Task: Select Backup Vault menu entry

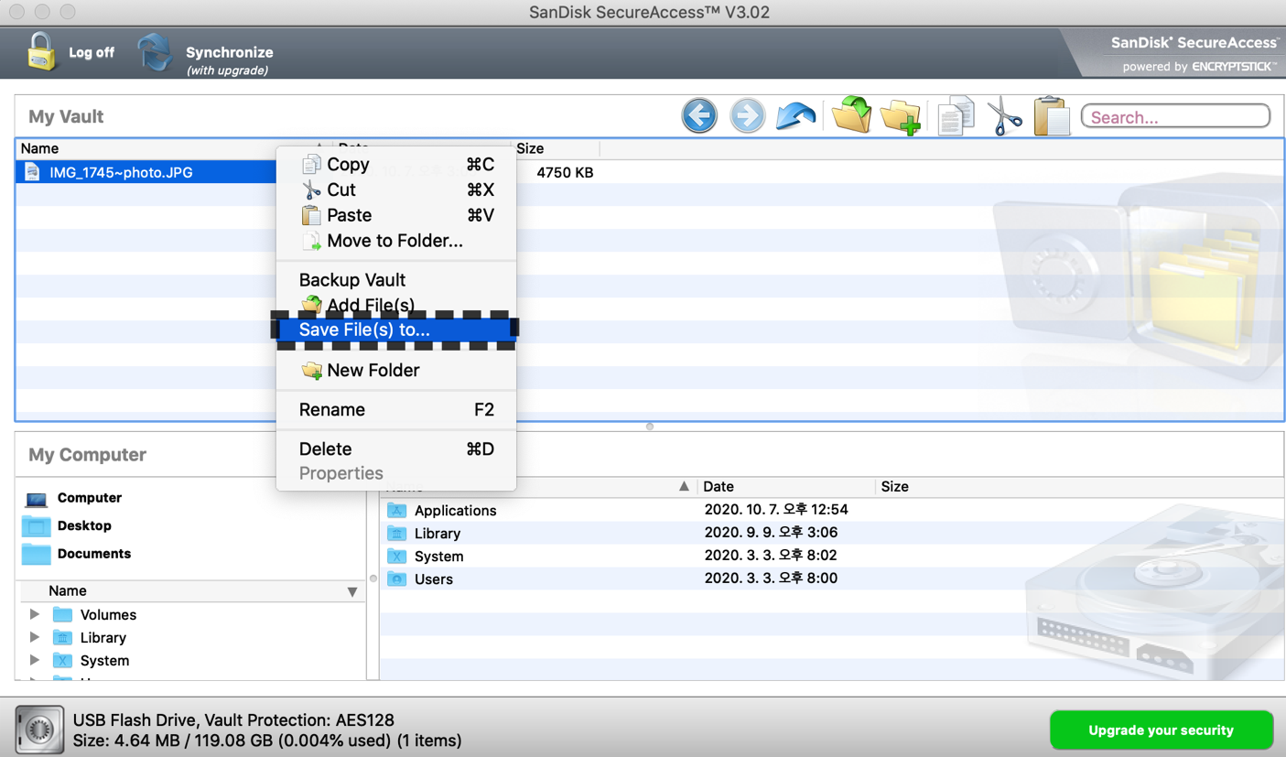Action: tap(396, 280)
